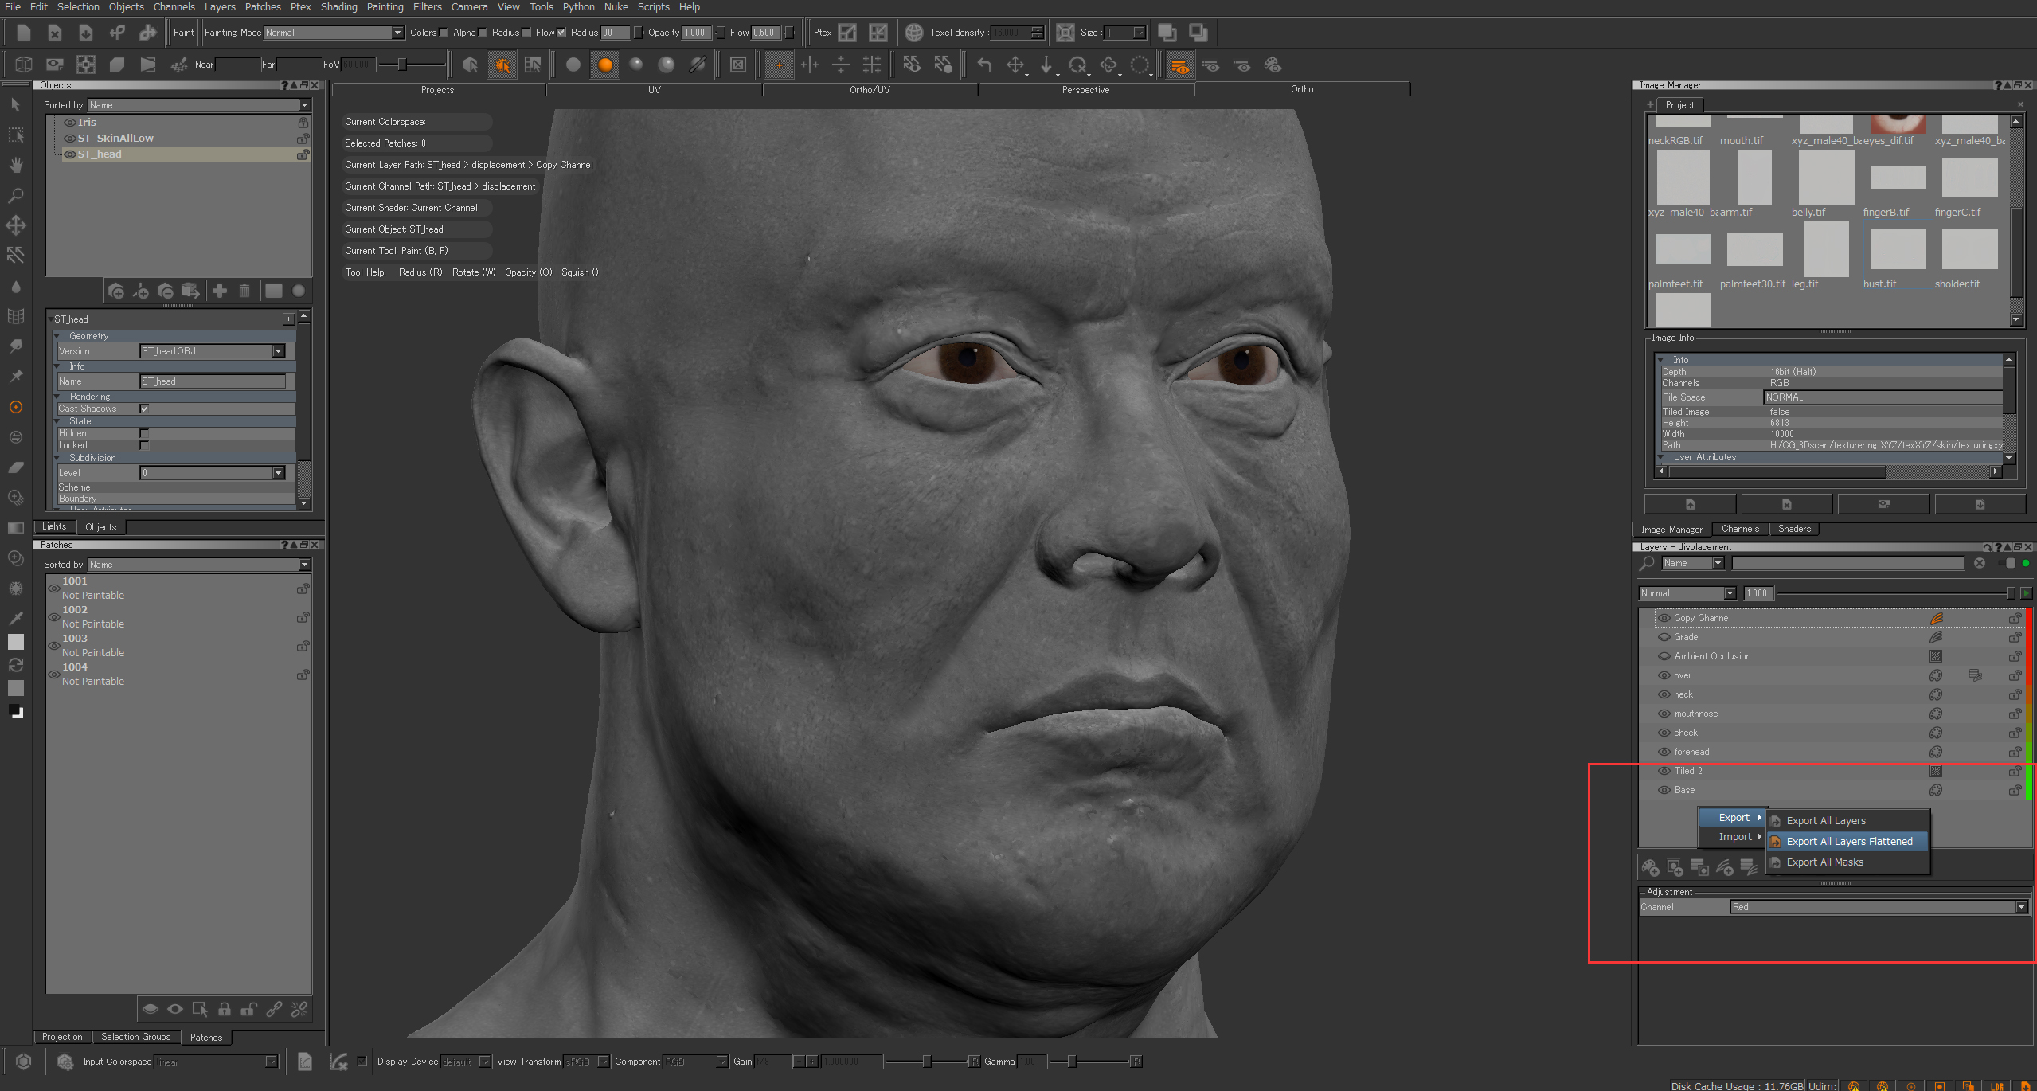Select the bust.tif image thumbnail
2037x1091 pixels.
pos(1897,251)
